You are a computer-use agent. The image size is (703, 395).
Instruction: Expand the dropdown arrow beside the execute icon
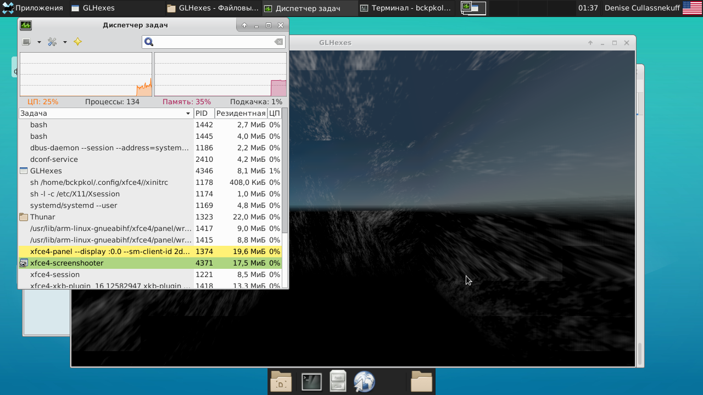pyautogui.click(x=39, y=42)
